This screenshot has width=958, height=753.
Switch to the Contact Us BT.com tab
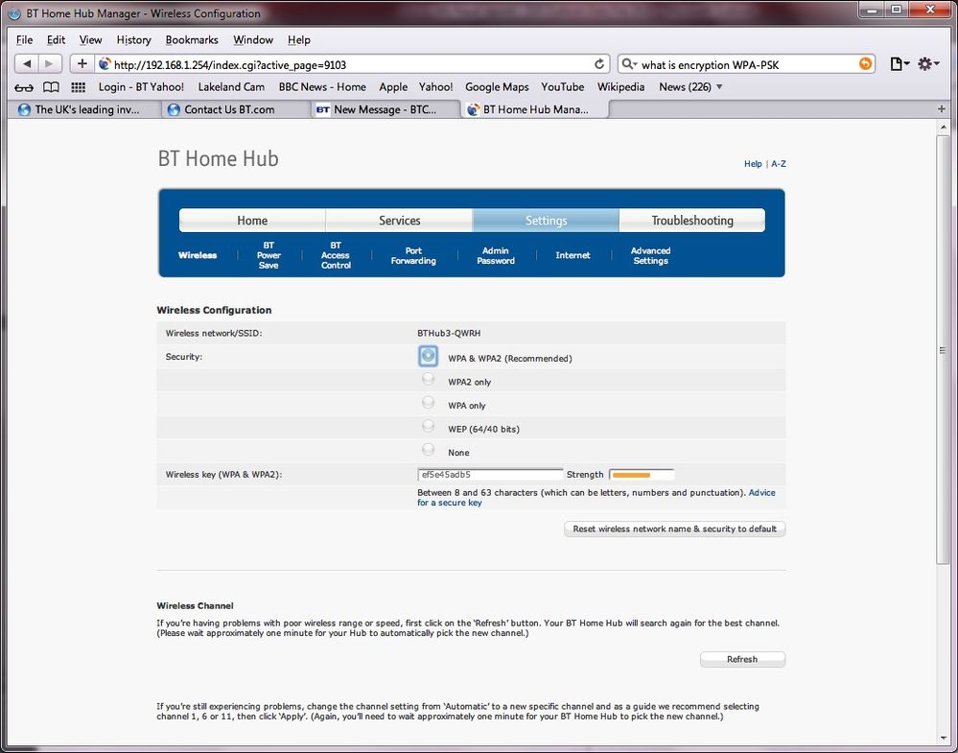pos(235,109)
